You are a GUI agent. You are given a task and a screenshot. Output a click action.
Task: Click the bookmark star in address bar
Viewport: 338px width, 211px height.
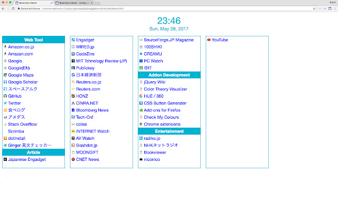[314, 8]
